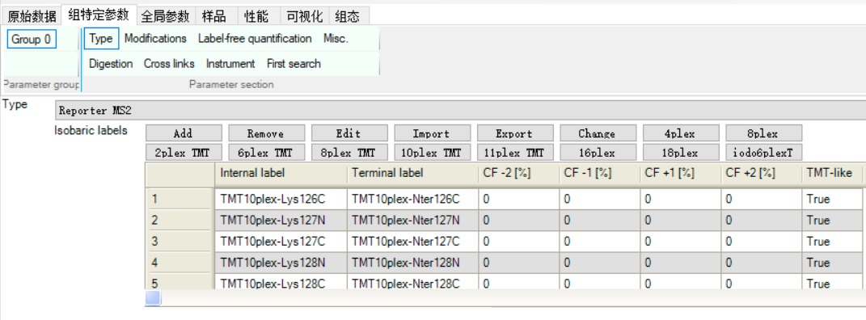The image size is (866, 320).
Task: Click TMT-like True value in row 3
Action: (x=832, y=242)
